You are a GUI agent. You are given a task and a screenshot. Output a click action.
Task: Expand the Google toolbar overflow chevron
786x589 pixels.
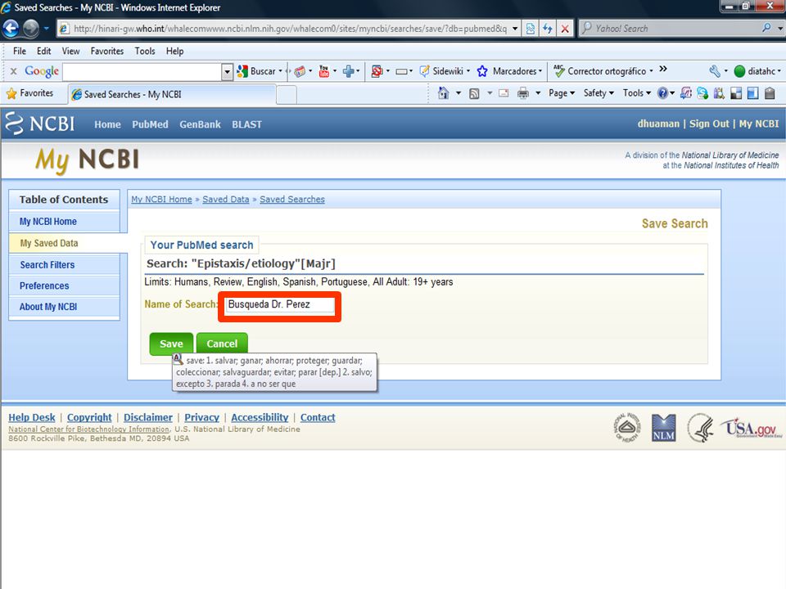(x=663, y=69)
